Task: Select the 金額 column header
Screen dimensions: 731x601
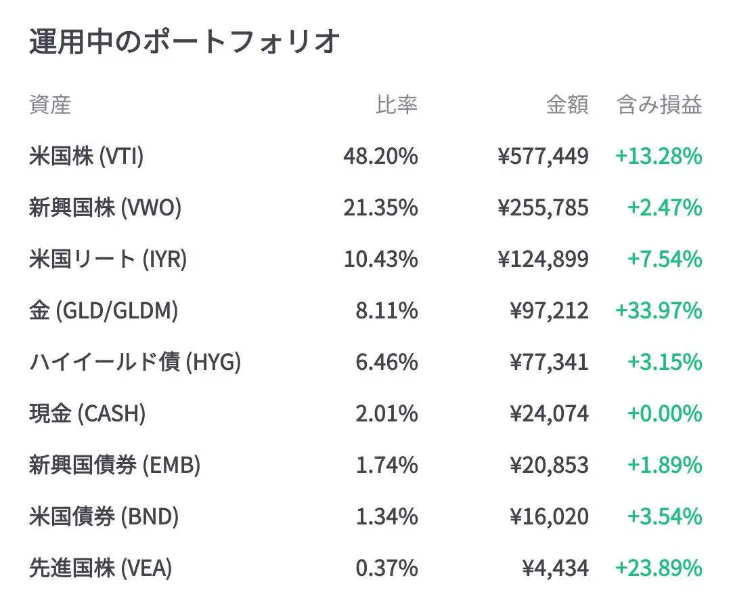Action: (567, 105)
